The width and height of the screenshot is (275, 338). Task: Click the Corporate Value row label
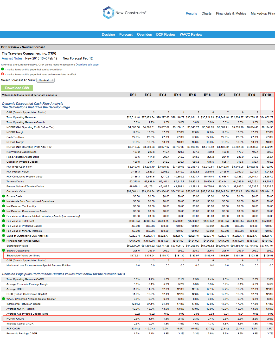16,191
